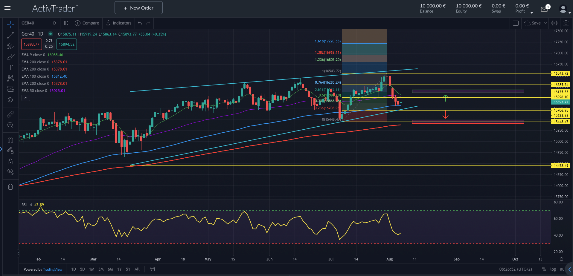Select the XABCD pattern tool
573x276 pixels.
point(10,78)
